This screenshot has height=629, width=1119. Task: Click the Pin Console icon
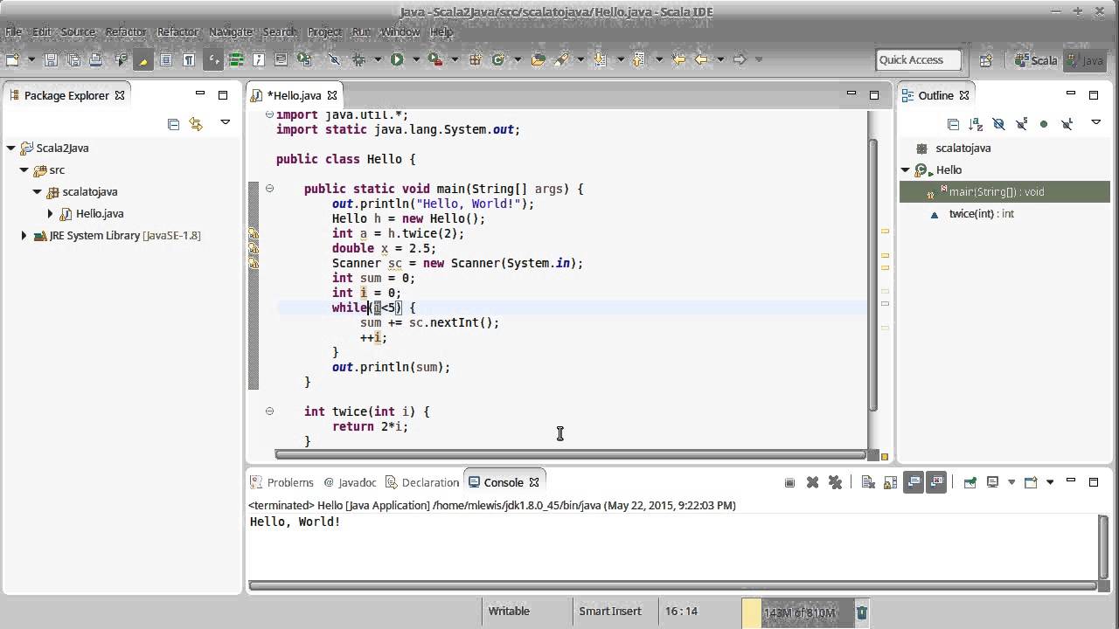tap(970, 482)
